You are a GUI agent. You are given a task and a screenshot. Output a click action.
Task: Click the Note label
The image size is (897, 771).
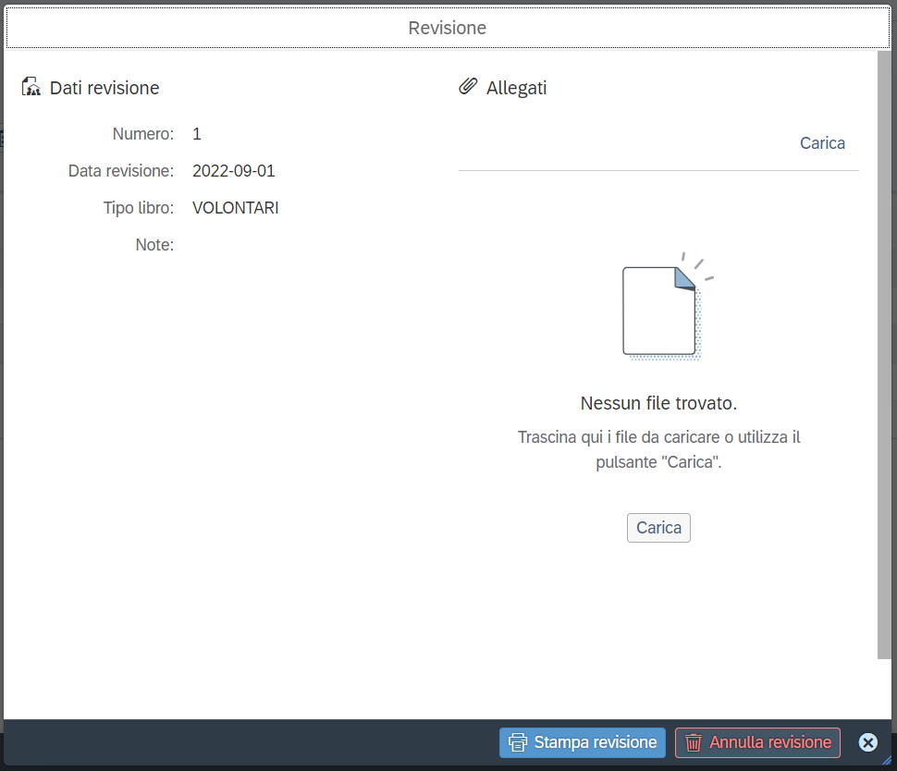pos(154,245)
